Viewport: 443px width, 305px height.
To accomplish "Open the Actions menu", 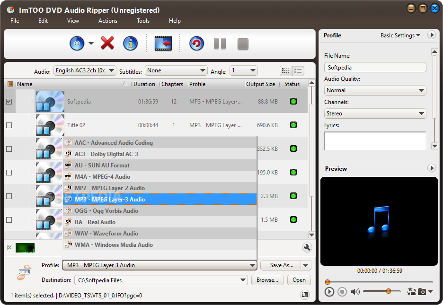I will (x=107, y=21).
